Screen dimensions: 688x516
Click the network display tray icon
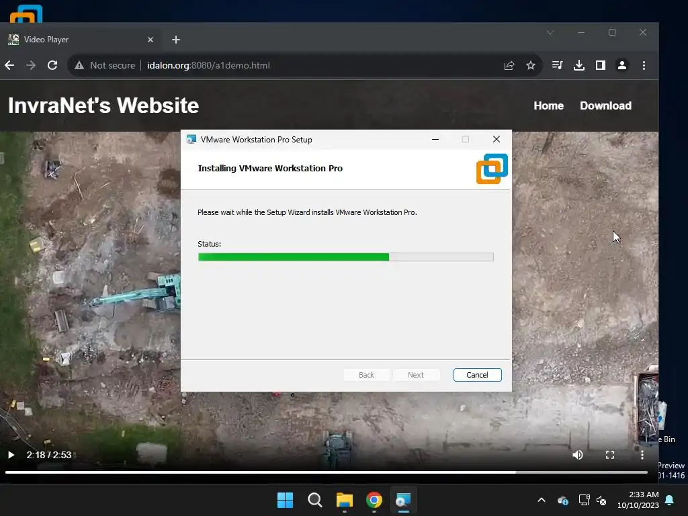coord(584,500)
